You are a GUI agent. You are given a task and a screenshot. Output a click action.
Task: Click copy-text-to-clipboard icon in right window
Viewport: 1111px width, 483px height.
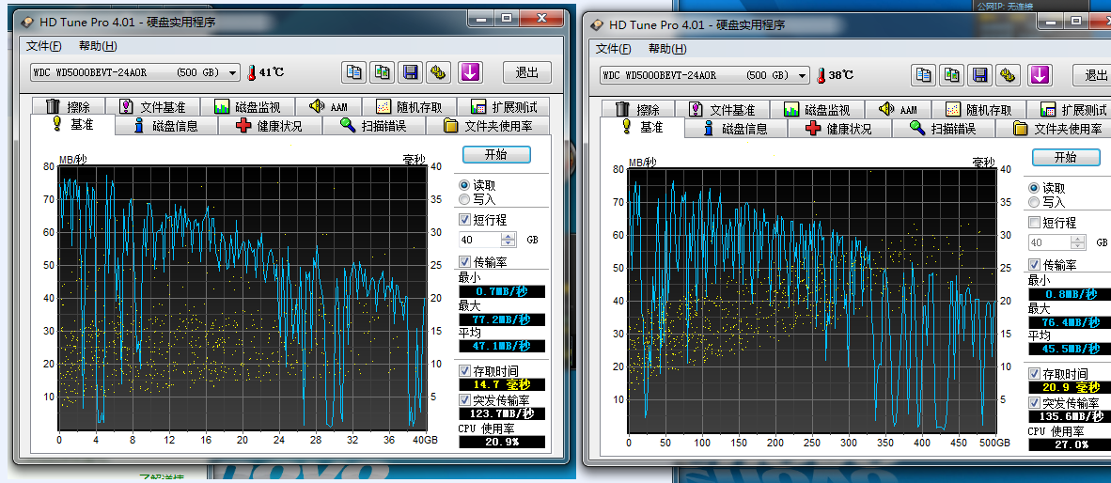(x=923, y=74)
